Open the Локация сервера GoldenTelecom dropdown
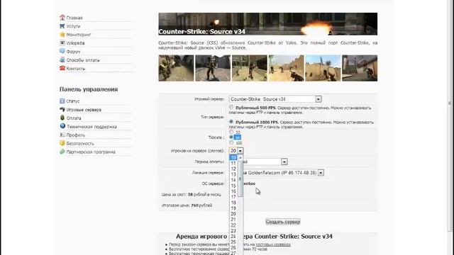The width and height of the screenshot is (454, 255). click(x=321, y=173)
